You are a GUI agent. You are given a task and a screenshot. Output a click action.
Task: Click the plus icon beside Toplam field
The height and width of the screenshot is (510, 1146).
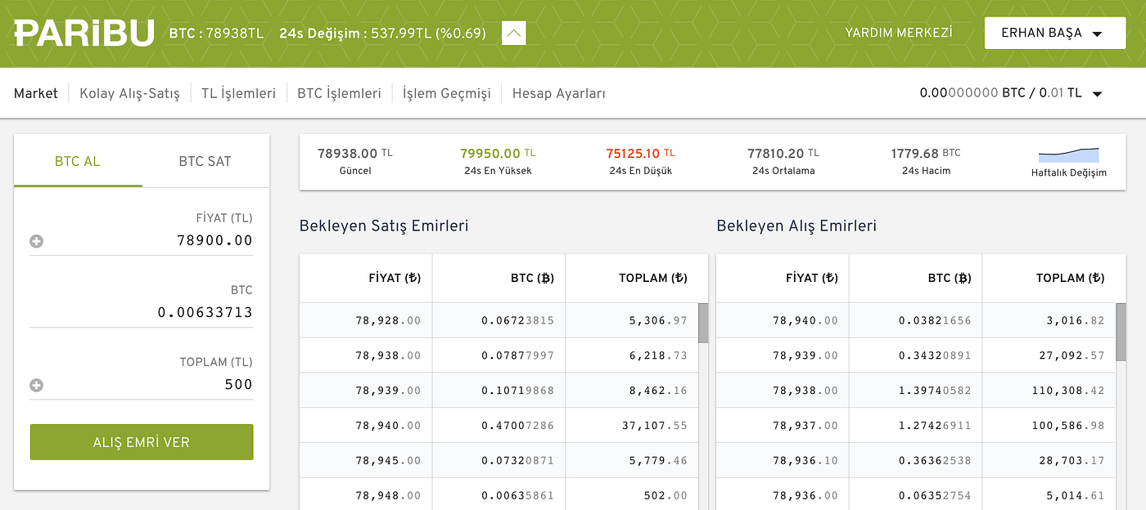pyautogui.click(x=36, y=385)
